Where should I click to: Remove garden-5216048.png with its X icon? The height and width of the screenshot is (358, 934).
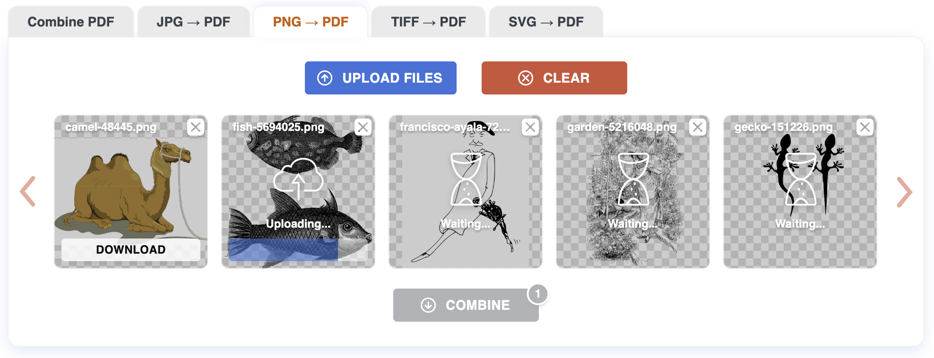pos(698,127)
